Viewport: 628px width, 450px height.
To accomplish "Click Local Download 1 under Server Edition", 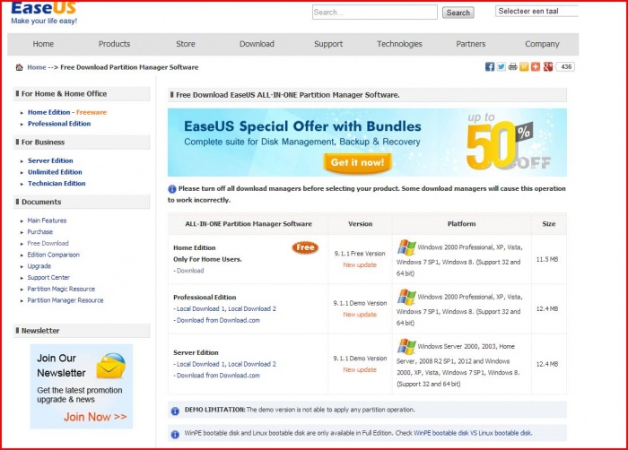I will coord(202,364).
